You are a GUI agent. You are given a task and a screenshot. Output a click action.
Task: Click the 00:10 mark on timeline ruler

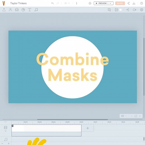(x=81, y=122)
